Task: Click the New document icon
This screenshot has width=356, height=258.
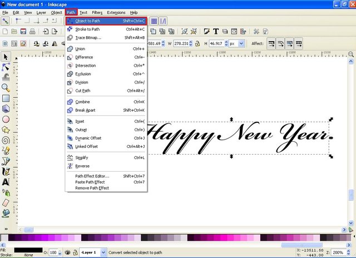Action: pos(5,32)
